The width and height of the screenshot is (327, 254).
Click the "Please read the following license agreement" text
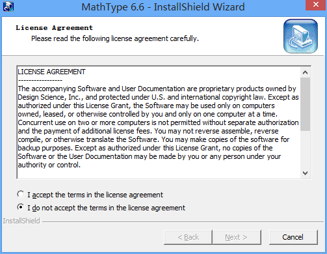tap(115, 38)
